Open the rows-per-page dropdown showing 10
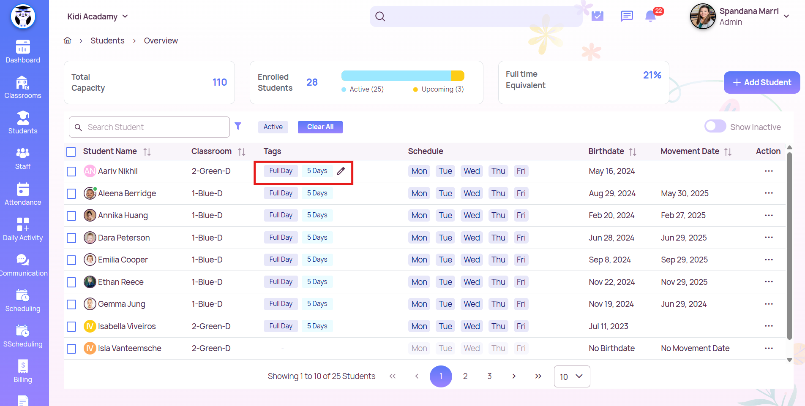 pyautogui.click(x=571, y=376)
